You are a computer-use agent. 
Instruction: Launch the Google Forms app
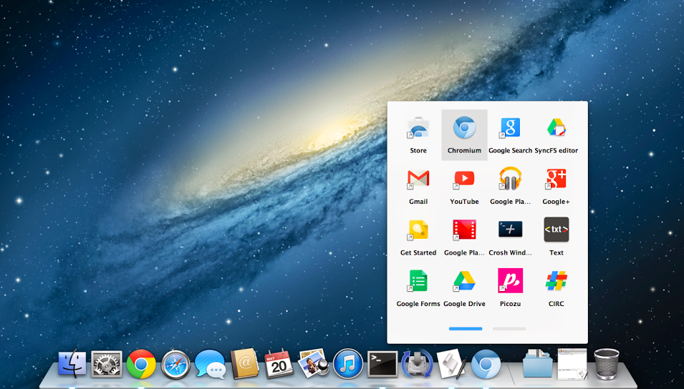(418, 282)
